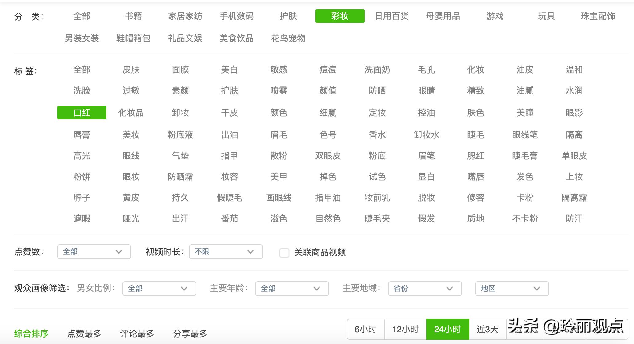Select the highlighted 口红 tag
The image size is (634, 344).
pos(82,113)
